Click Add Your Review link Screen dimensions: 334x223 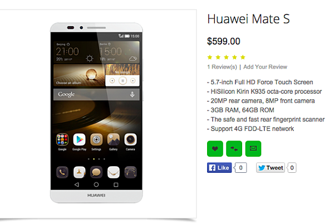(266, 67)
